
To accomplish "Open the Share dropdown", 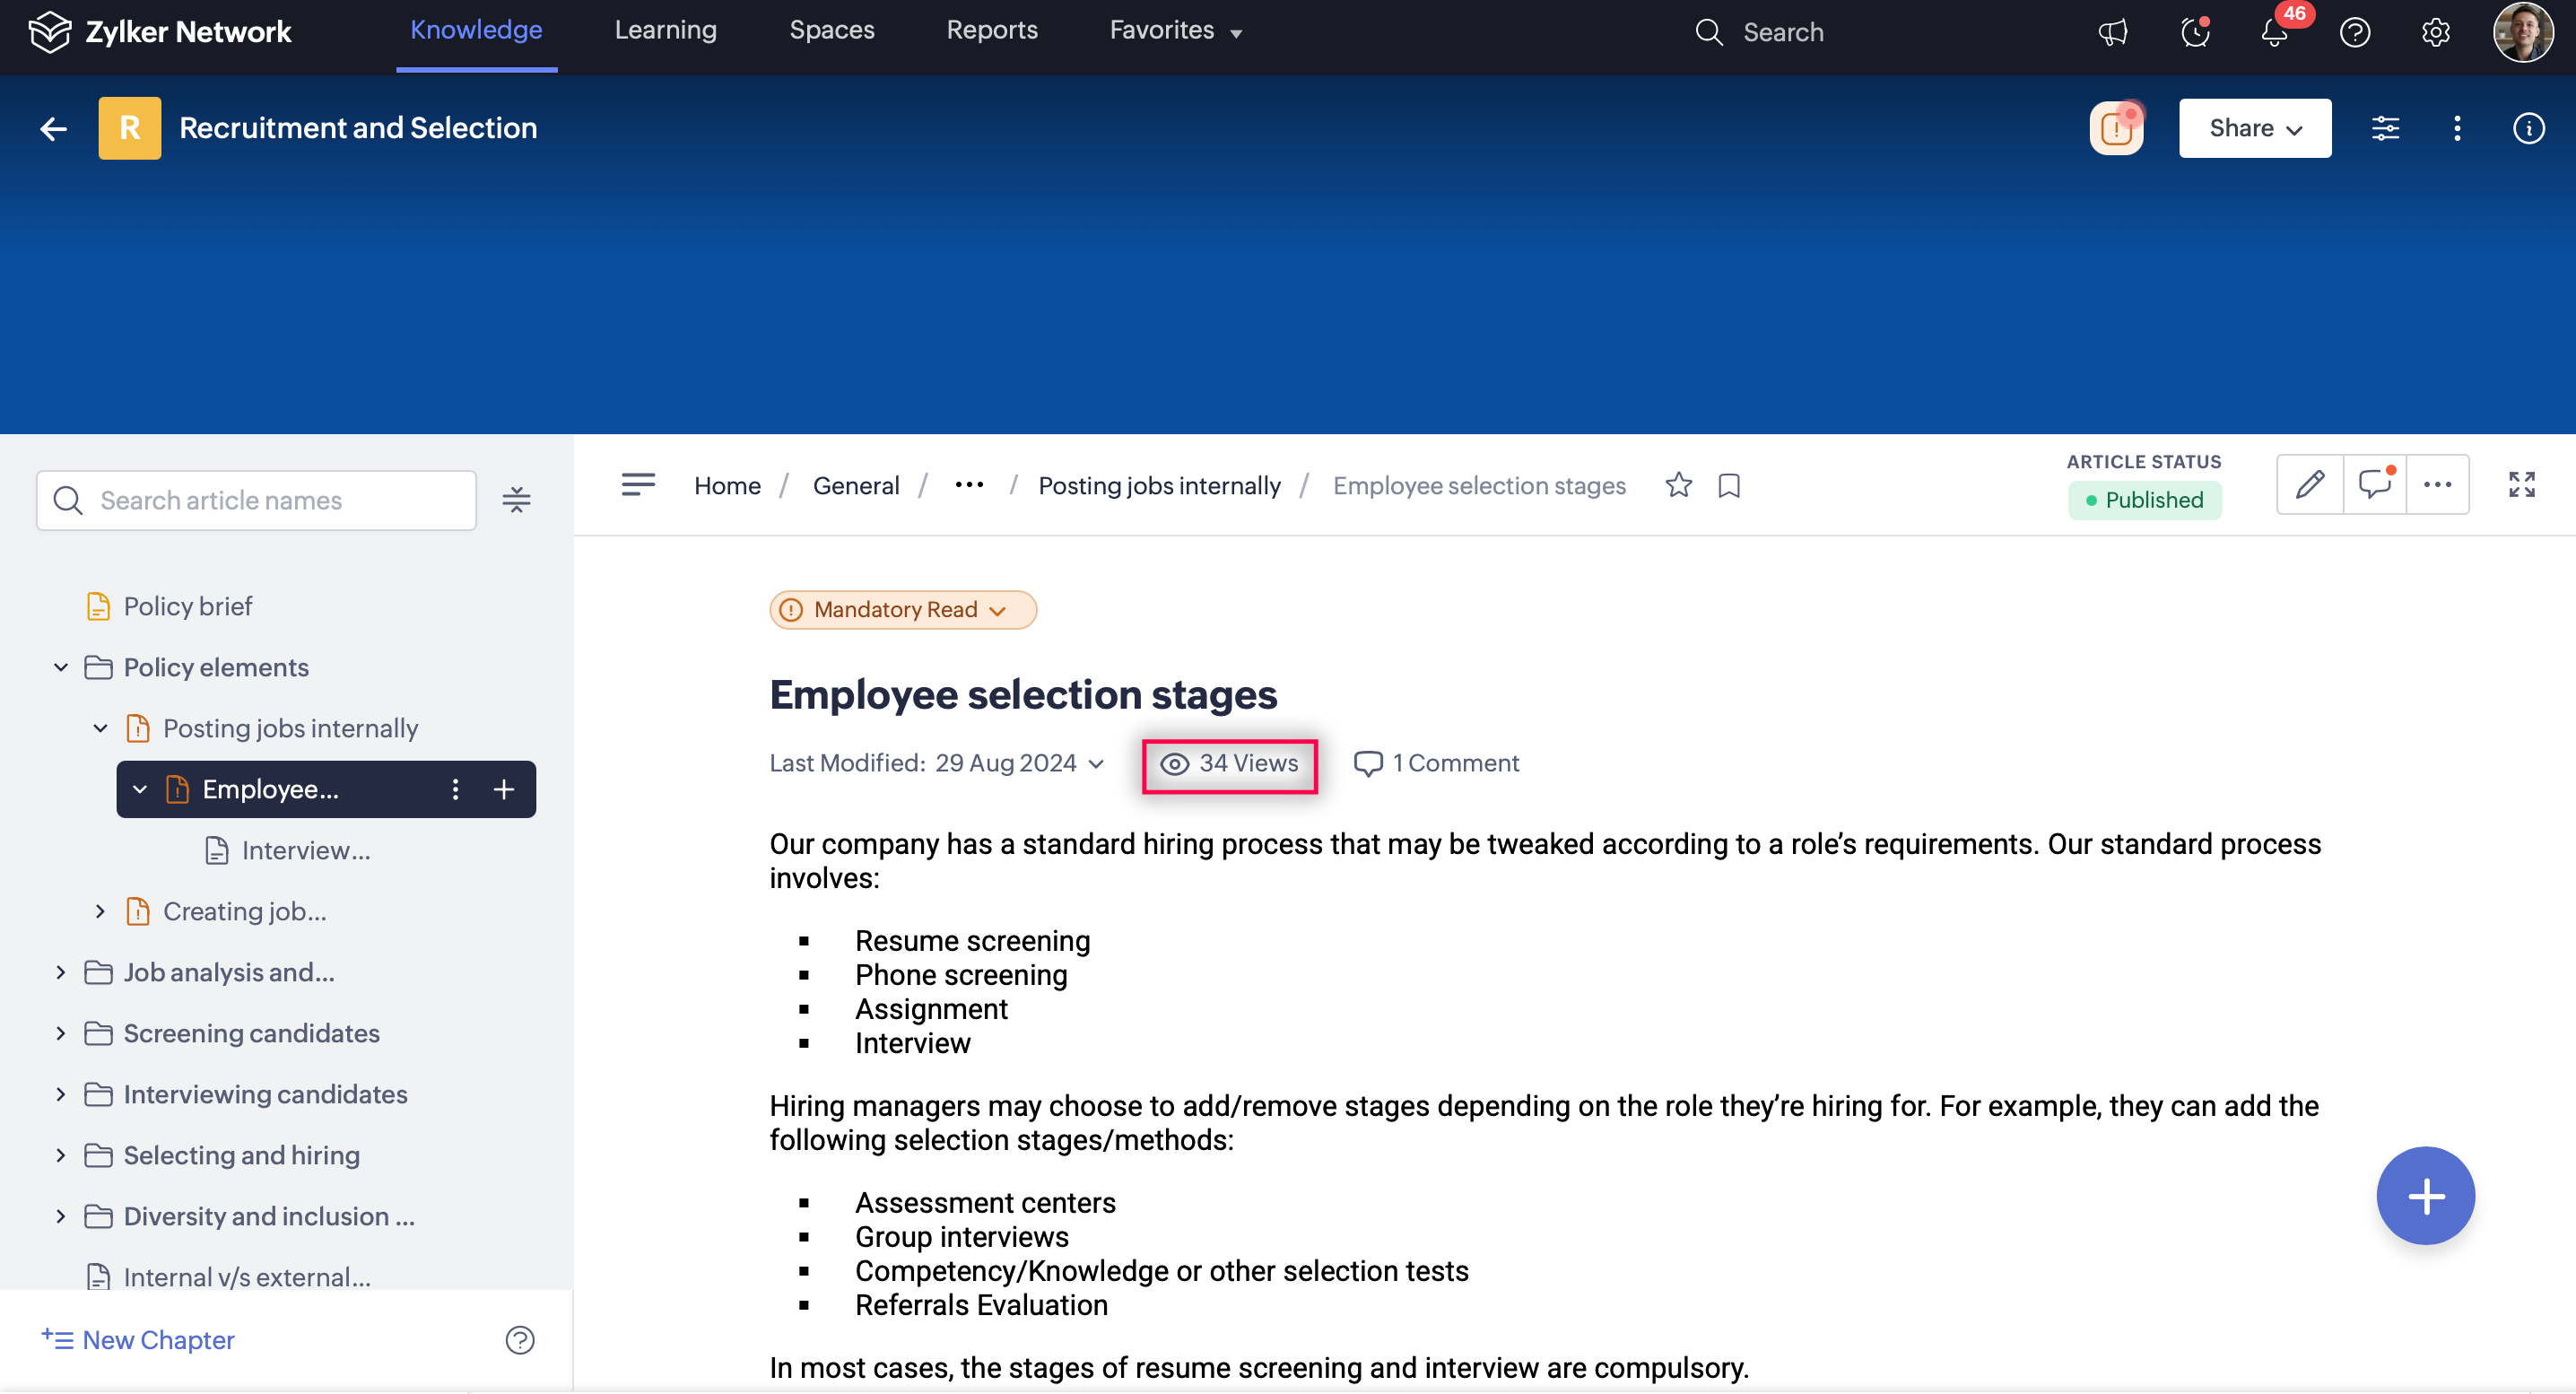I will coord(2254,128).
